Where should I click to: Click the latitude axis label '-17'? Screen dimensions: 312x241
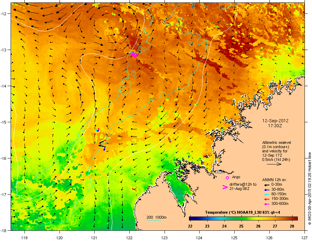pos(4,194)
